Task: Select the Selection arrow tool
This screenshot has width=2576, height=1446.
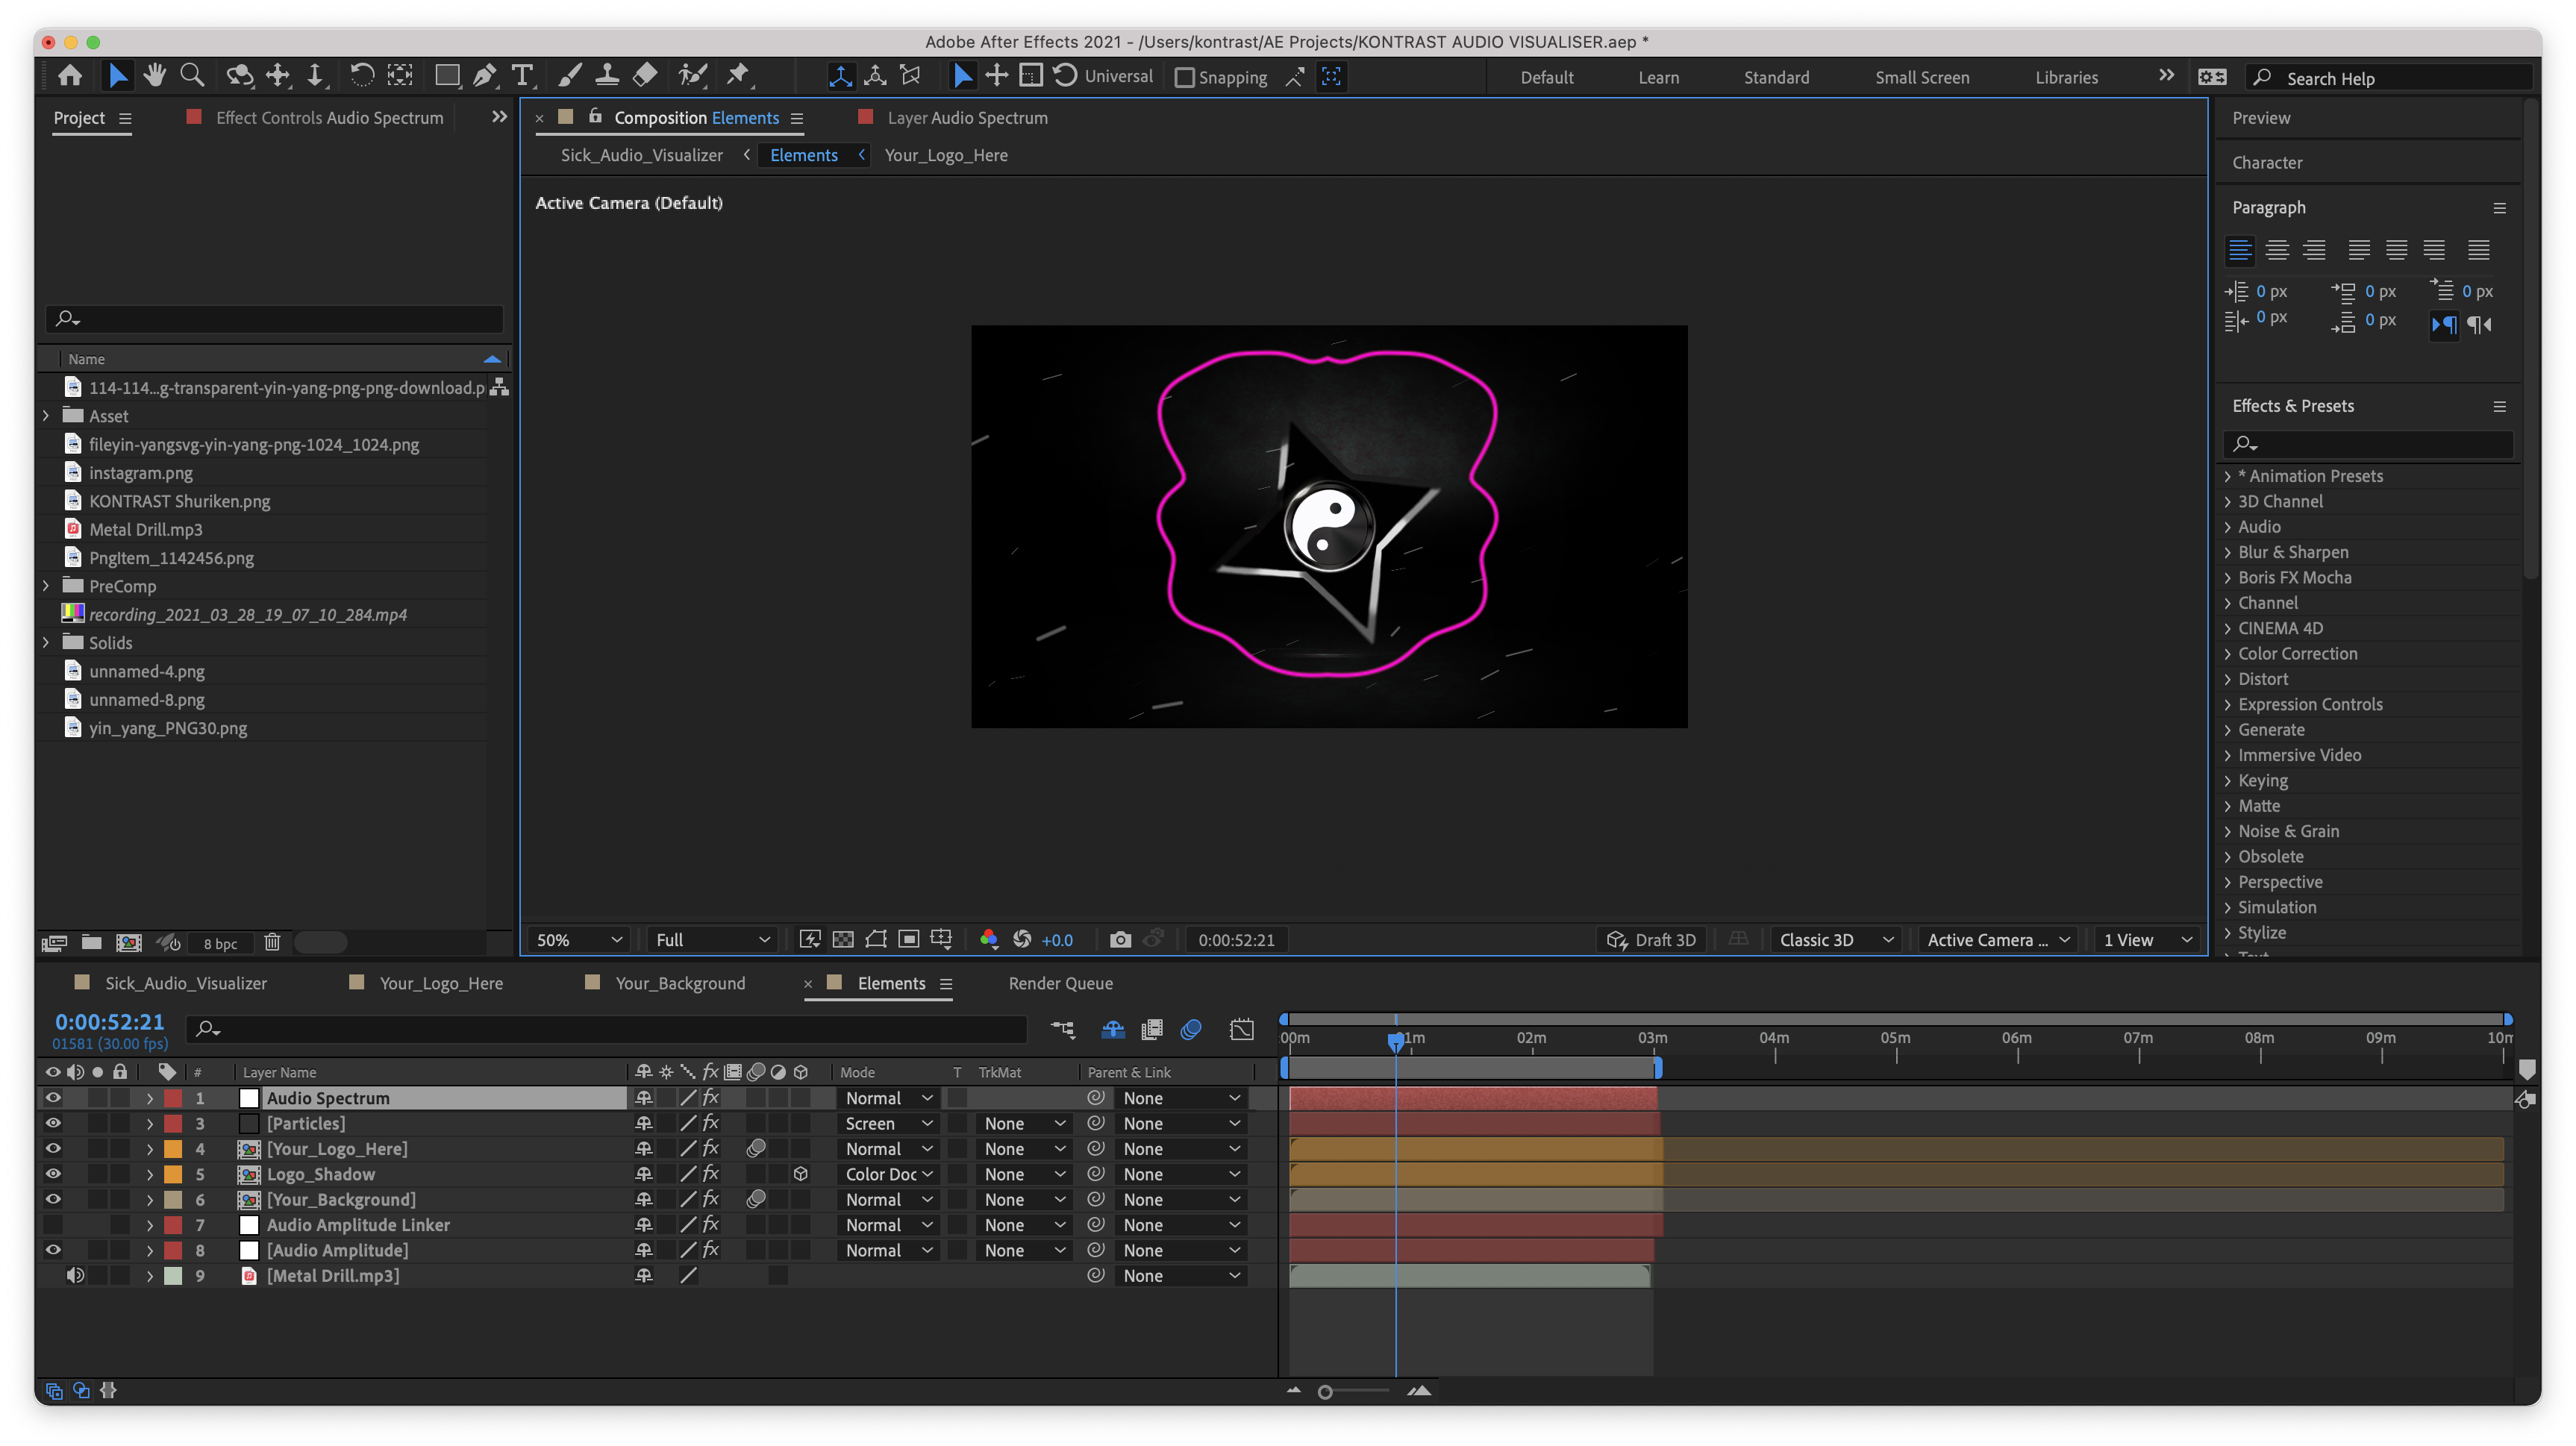Action: coord(117,76)
